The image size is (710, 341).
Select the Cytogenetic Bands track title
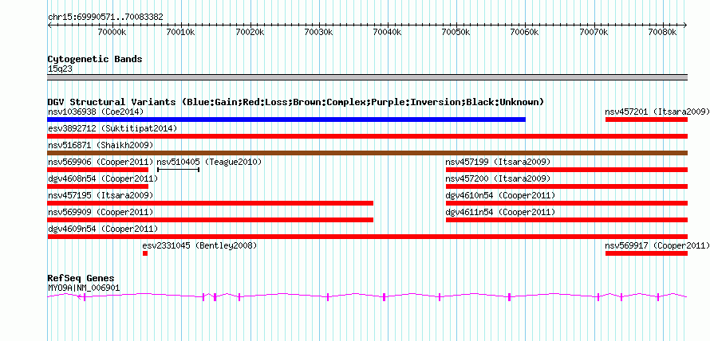click(95, 59)
